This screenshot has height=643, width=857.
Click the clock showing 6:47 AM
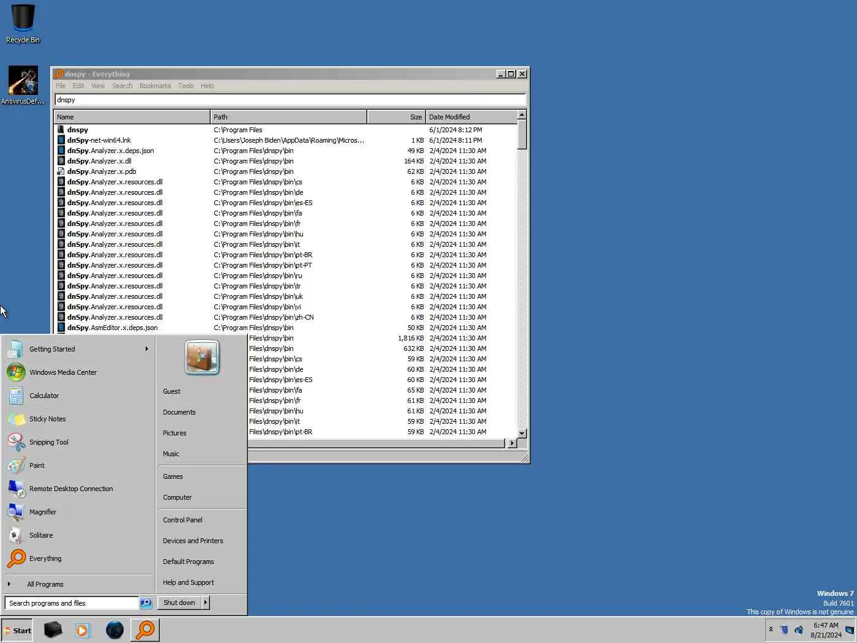point(826,625)
